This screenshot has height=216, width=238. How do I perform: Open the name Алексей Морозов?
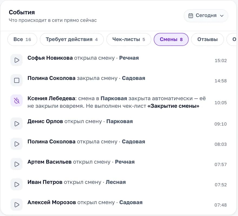pos(52,202)
